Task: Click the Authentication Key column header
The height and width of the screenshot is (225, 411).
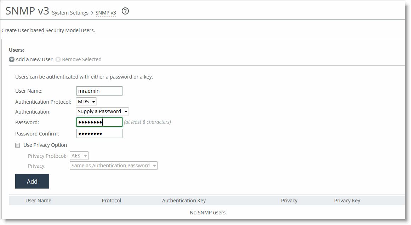Action: point(184,201)
